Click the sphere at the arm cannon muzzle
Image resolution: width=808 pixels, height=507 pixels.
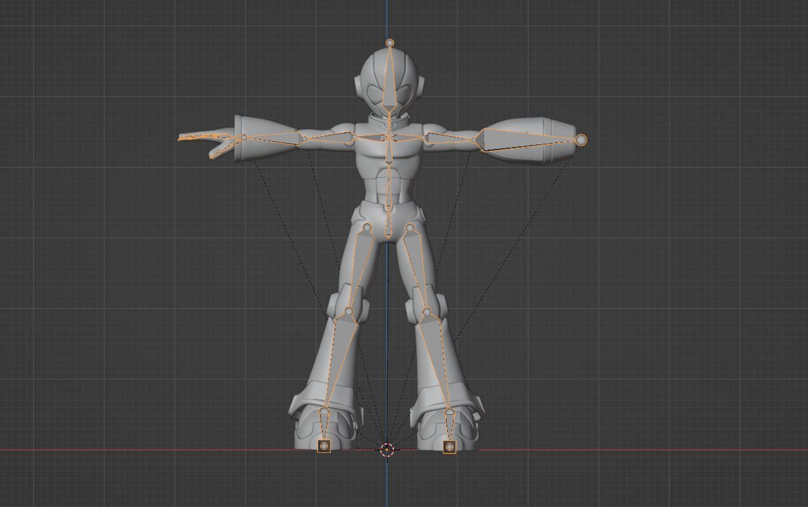(x=581, y=140)
